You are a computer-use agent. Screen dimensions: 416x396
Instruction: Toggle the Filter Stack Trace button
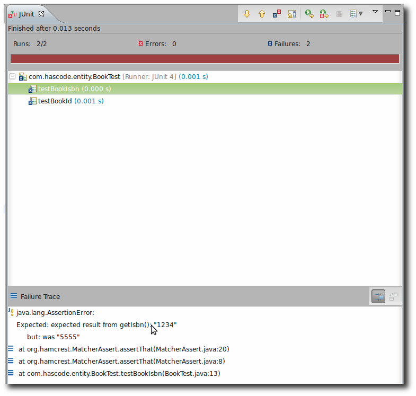click(378, 297)
